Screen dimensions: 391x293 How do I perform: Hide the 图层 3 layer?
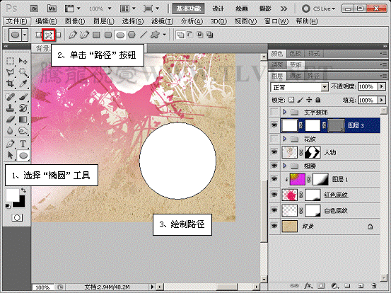coord(274,125)
